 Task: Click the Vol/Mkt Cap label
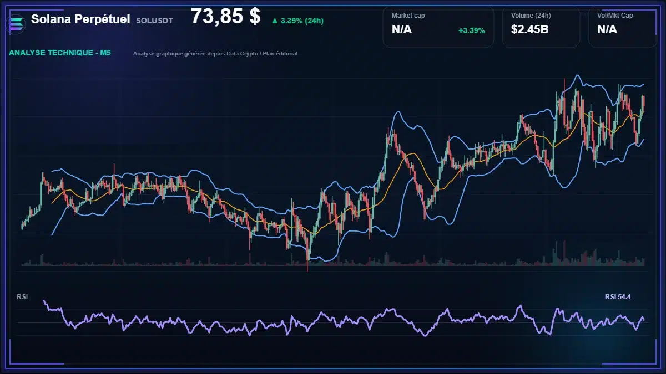coord(615,16)
